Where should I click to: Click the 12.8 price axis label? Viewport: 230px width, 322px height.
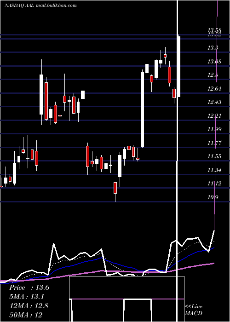point(213,75)
